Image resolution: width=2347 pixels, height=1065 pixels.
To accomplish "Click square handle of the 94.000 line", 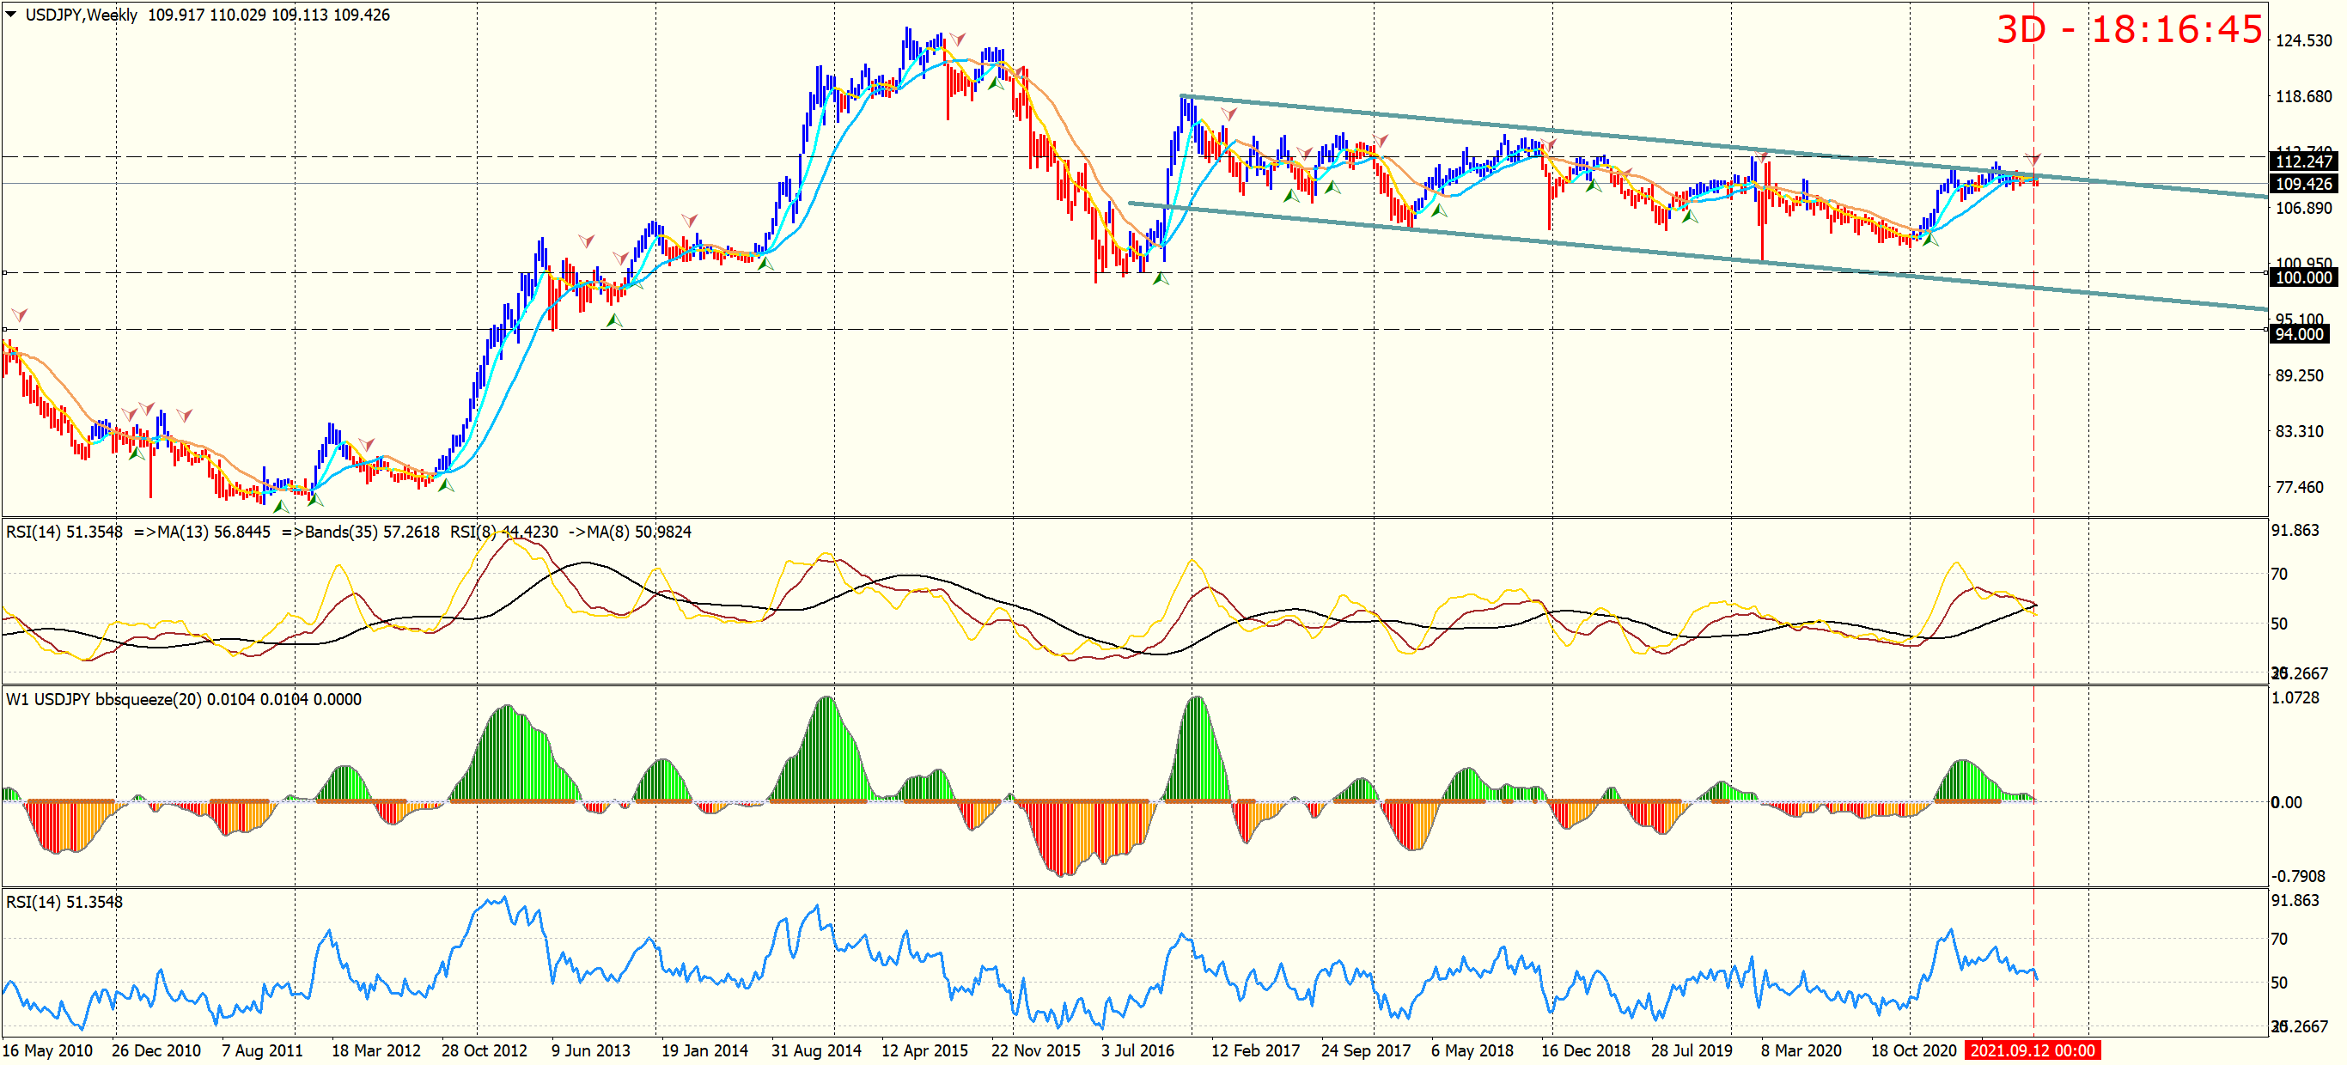I will tap(5, 329).
